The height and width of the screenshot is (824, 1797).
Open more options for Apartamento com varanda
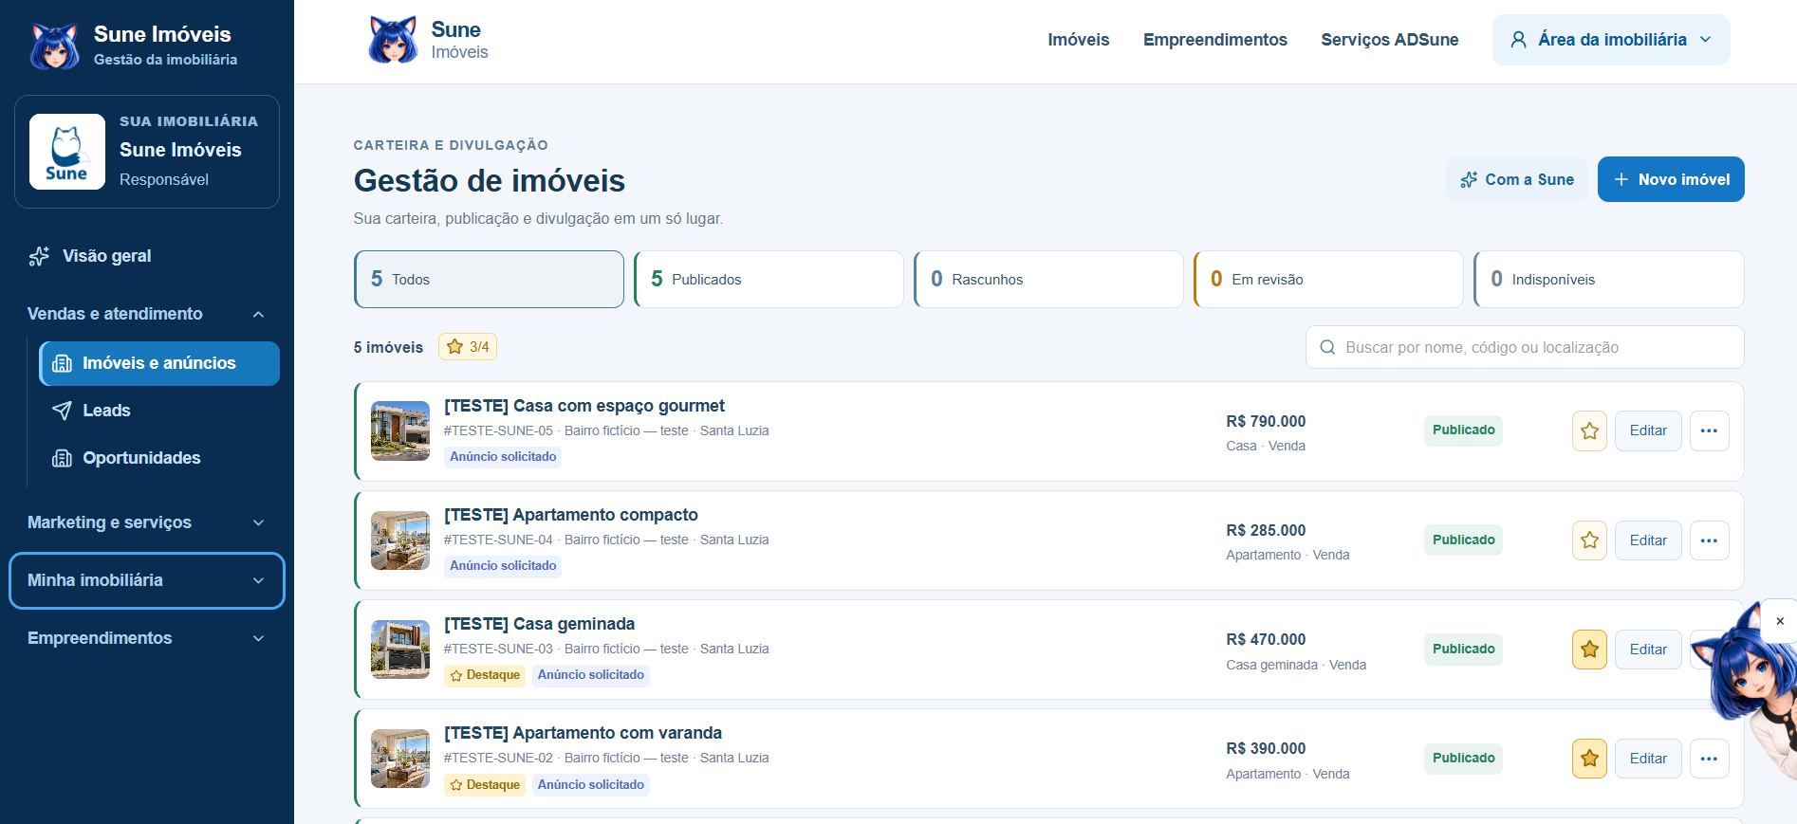pos(1709,759)
